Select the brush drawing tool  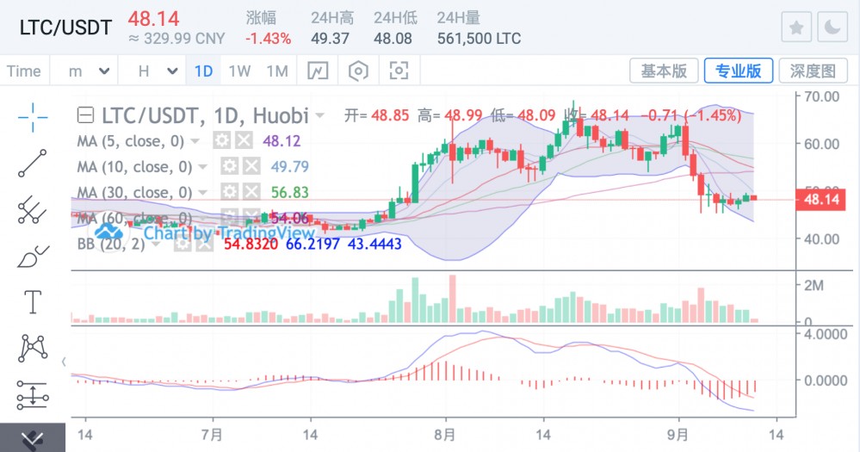[x=33, y=257]
